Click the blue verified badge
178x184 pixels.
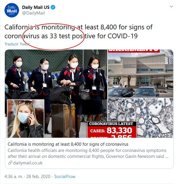click(53, 7)
